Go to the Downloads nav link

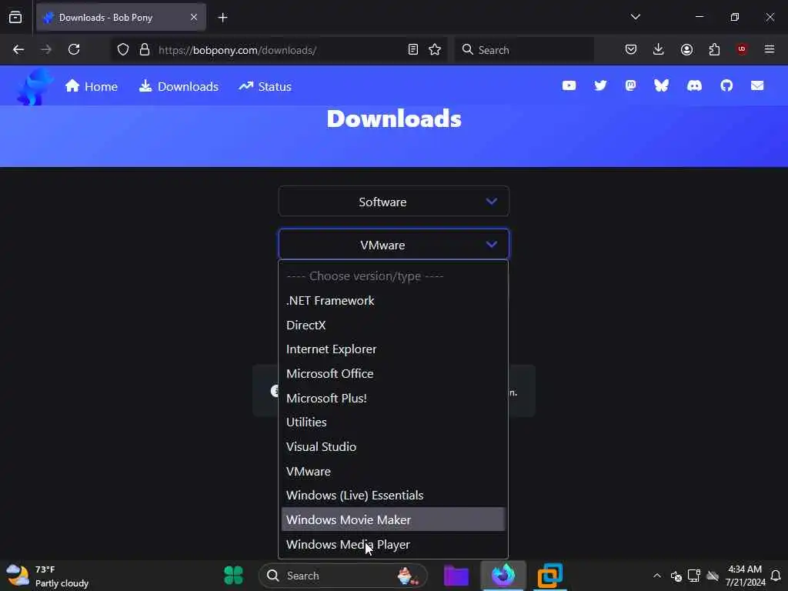point(179,86)
